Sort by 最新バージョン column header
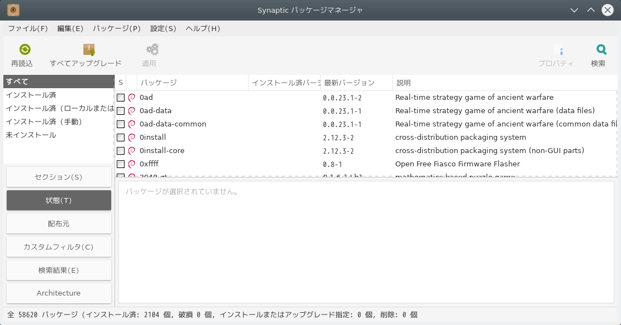The width and height of the screenshot is (621, 325). 356,83
